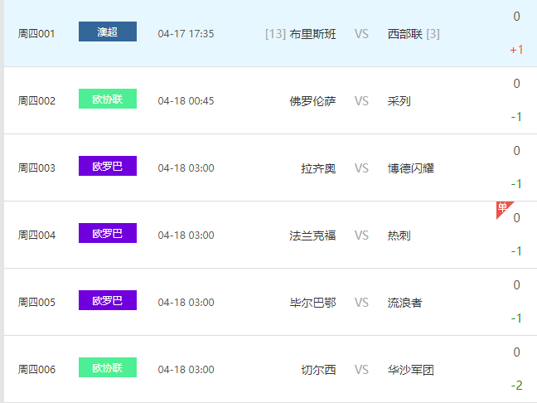Click the [13] rank beside 布里斯班
537x403 pixels.
pyautogui.click(x=275, y=34)
